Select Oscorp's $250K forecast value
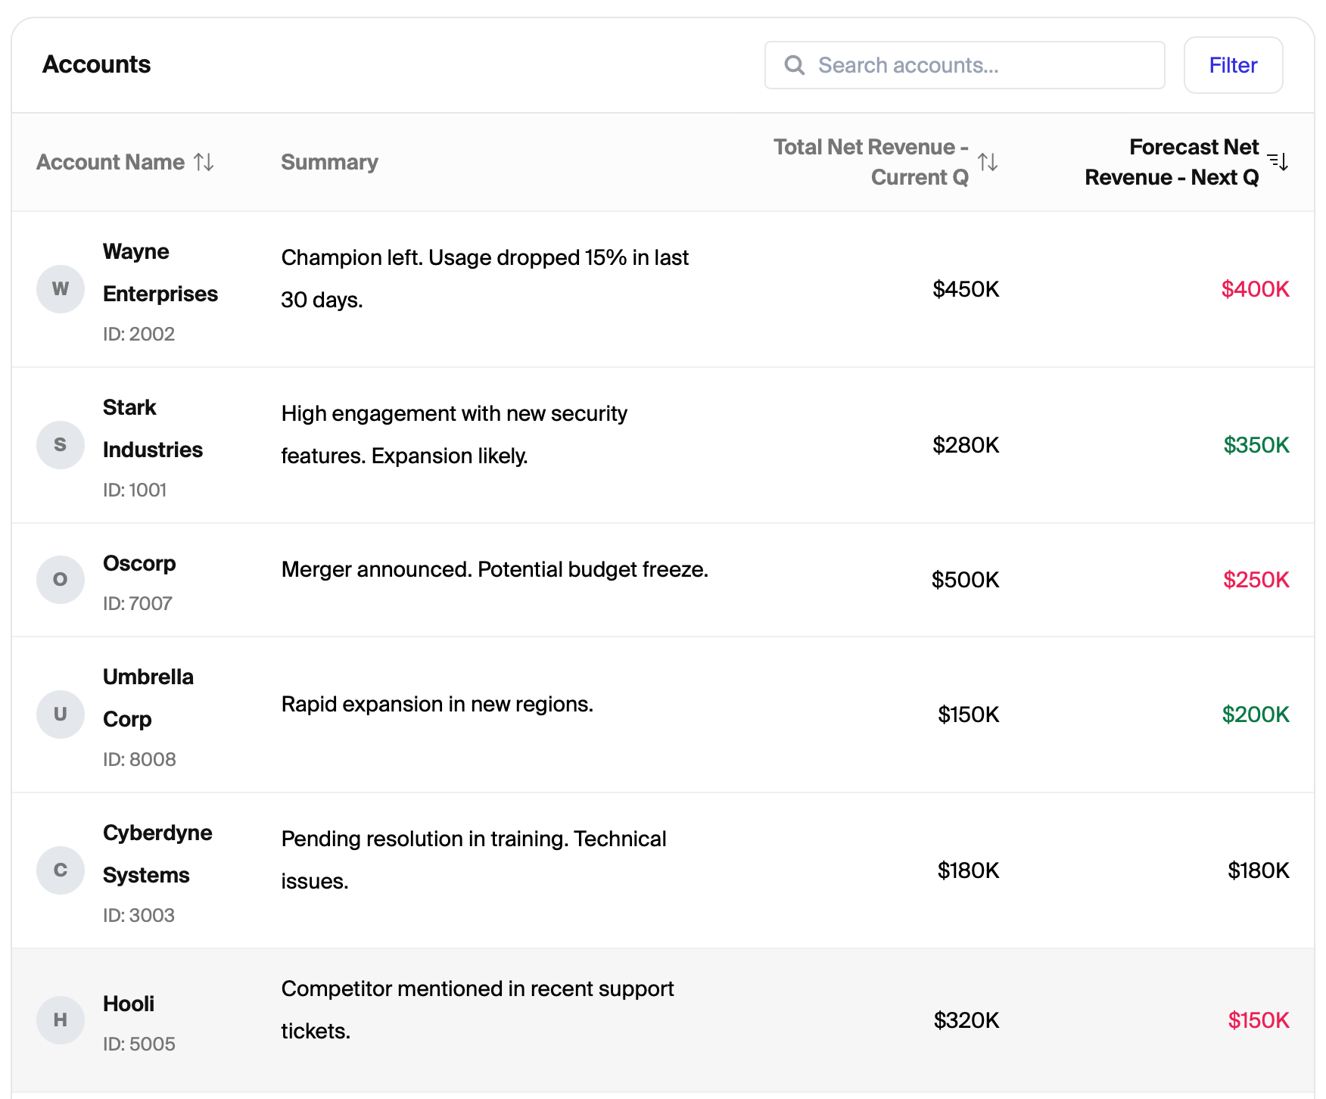This screenshot has height=1099, width=1326. [x=1256, y=580]
